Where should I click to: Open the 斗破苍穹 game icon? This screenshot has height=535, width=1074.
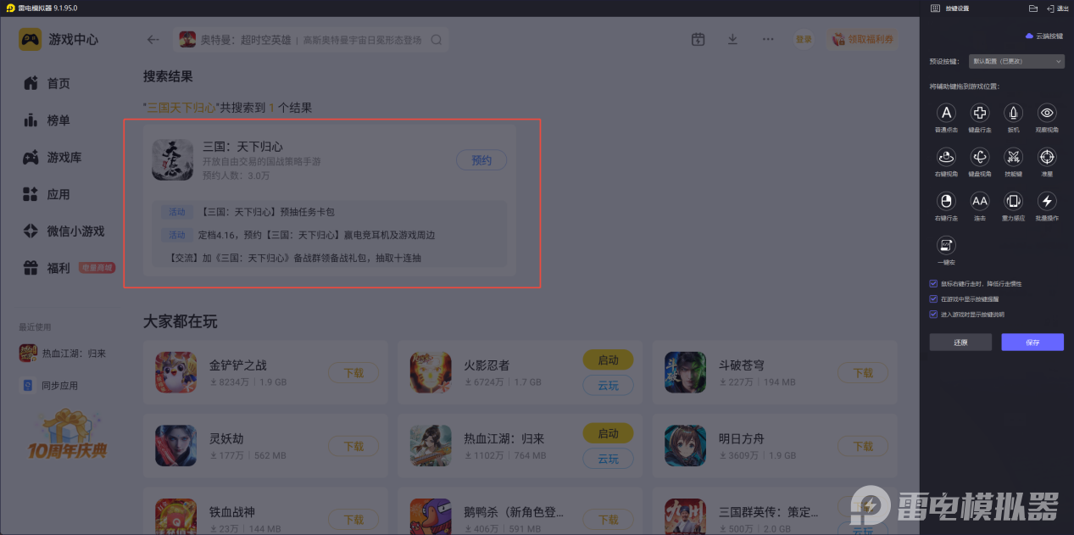tap(685, 373)
